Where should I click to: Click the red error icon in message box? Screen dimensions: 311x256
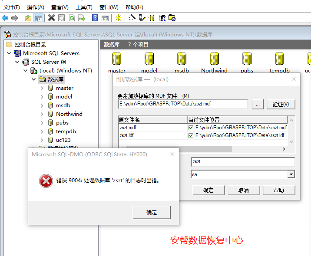[46, 181]
